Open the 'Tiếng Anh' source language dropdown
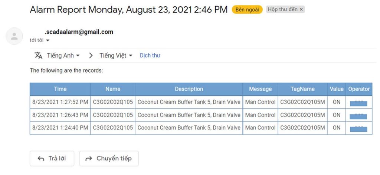Viewport: 380px width, 175px height. tap(63, 56)
